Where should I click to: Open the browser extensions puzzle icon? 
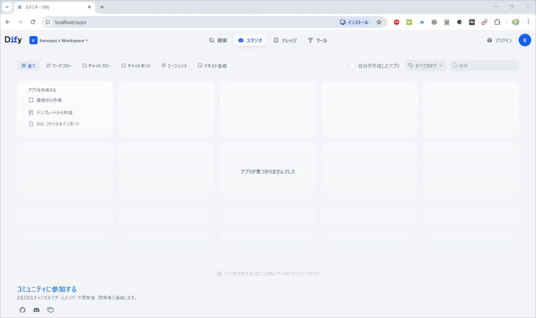point(497,22)
